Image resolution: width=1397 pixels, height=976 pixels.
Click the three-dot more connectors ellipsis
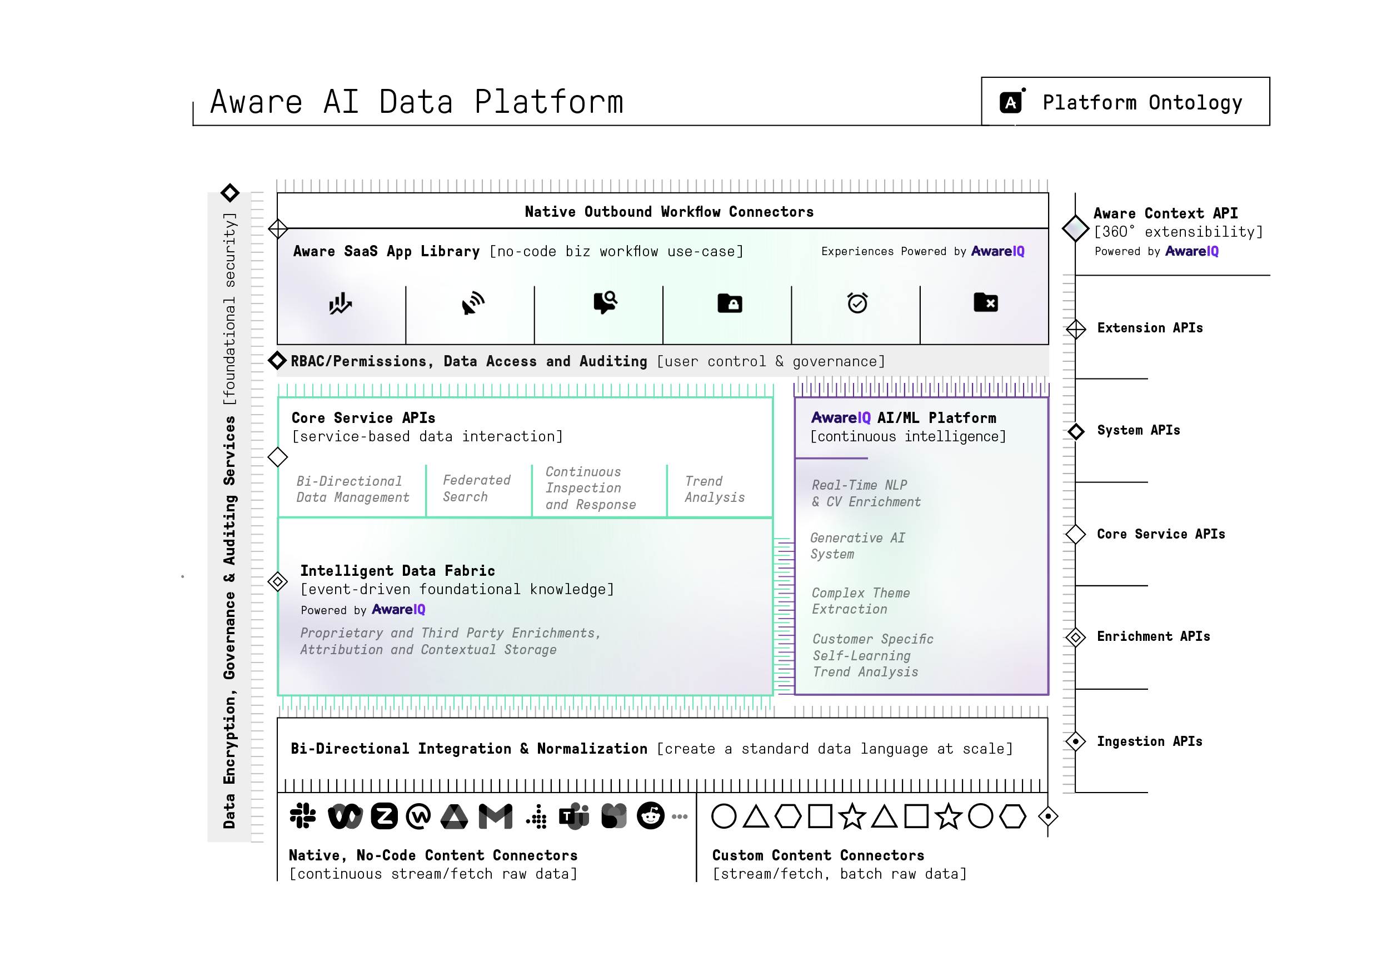pos(680,816)
